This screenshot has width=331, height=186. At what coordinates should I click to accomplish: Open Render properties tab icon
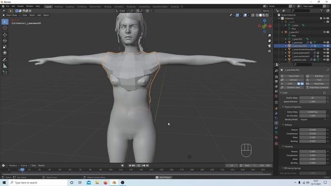276,77
